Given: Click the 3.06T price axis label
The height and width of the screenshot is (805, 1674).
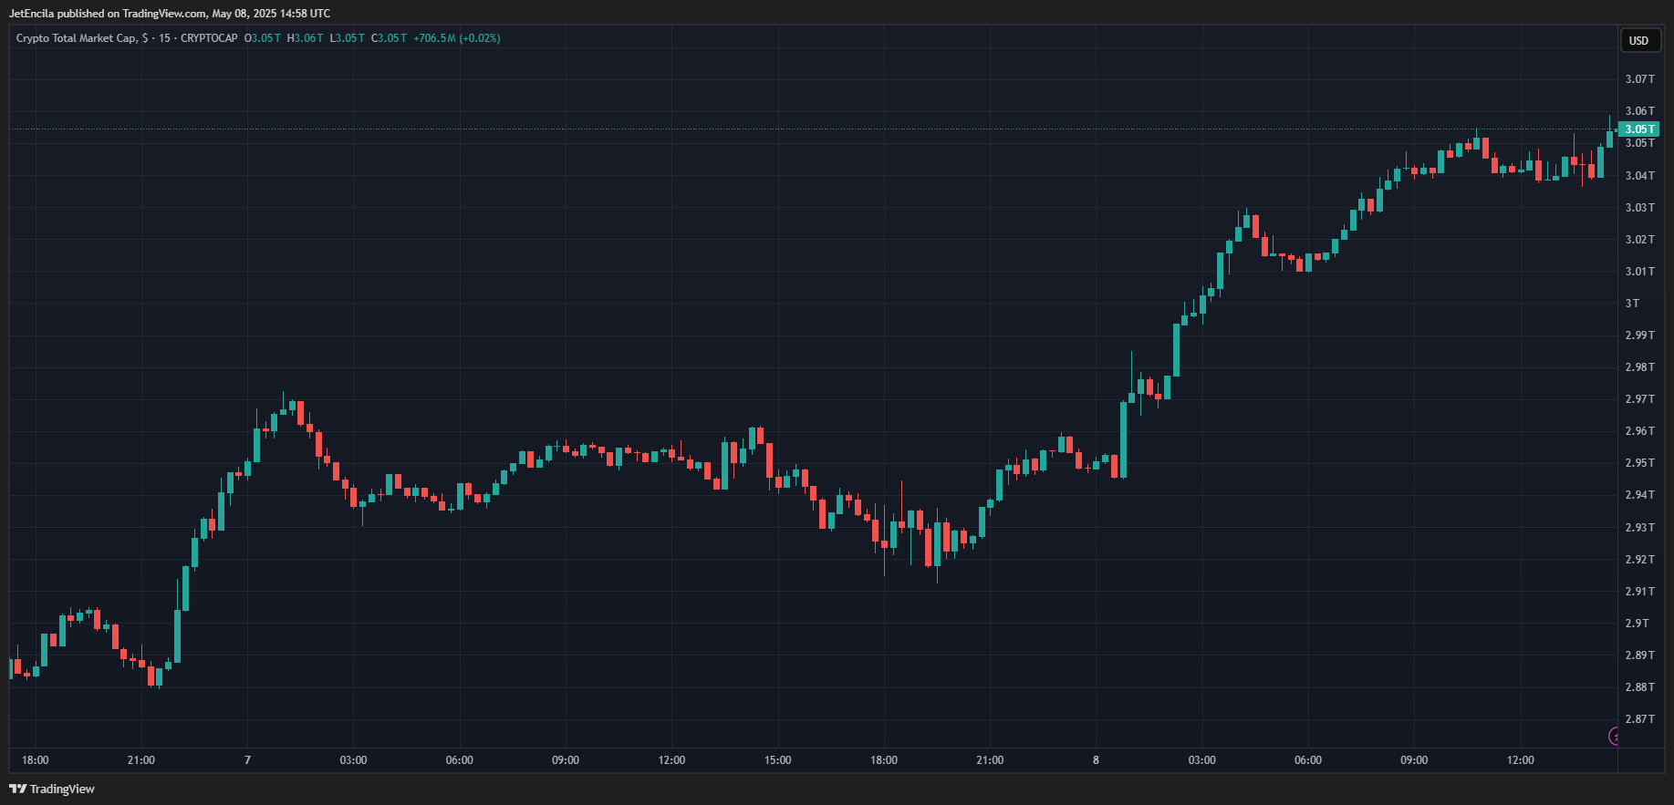Looking at the screenshot, I should click(x=1639, y=111).
